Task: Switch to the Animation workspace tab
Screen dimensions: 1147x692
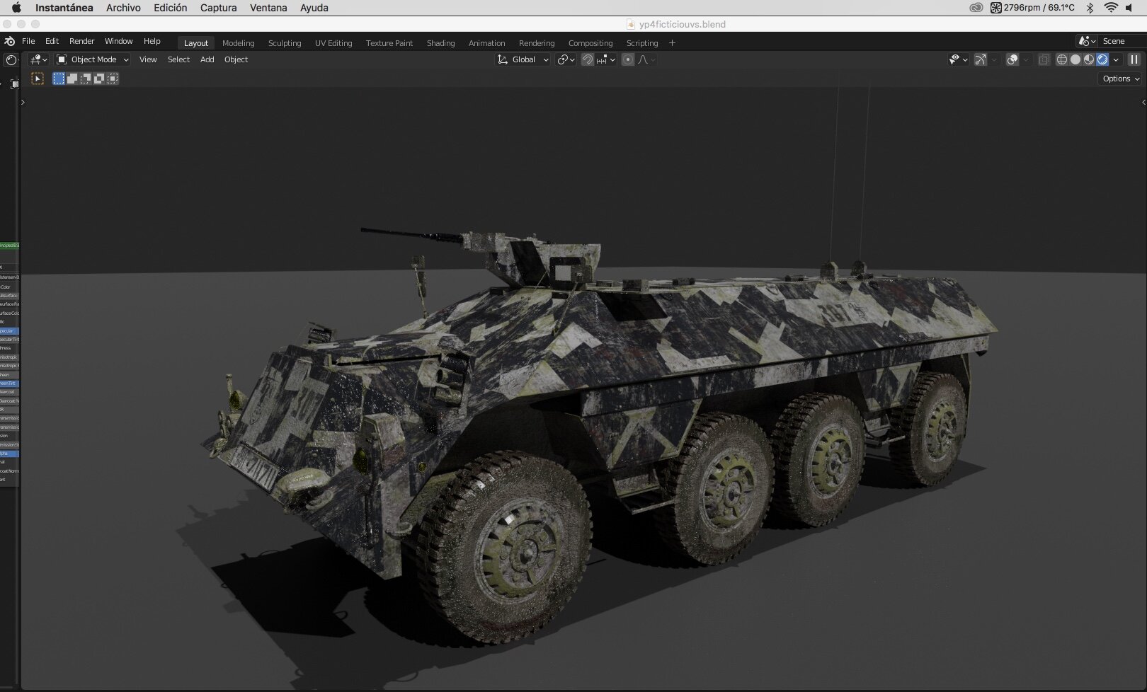Action: [487, 43]
